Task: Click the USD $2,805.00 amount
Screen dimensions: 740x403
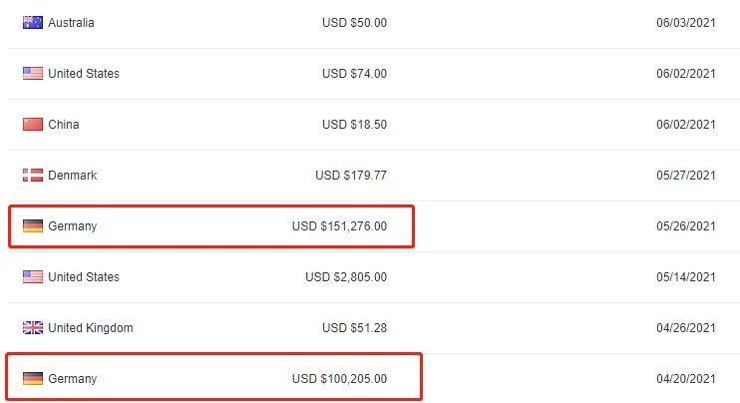Action: click(346, 277)
